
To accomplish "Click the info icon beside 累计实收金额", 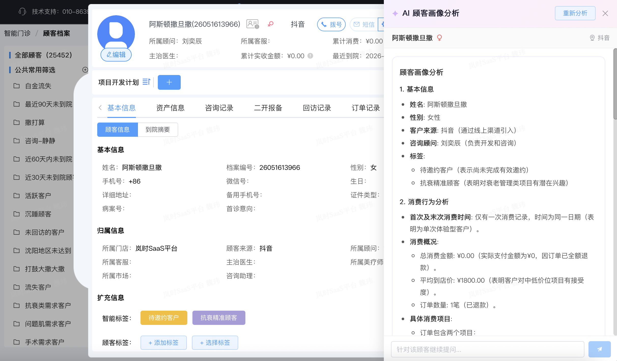I will coord(310,56).
